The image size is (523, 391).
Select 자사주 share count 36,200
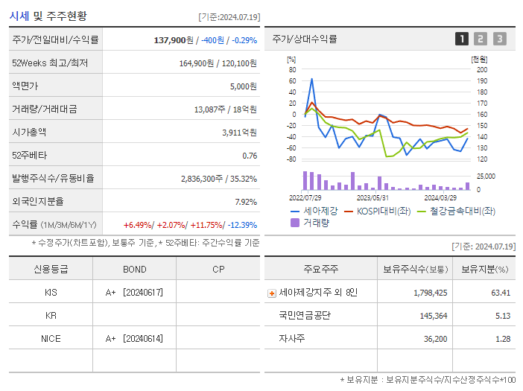[435, 339]
